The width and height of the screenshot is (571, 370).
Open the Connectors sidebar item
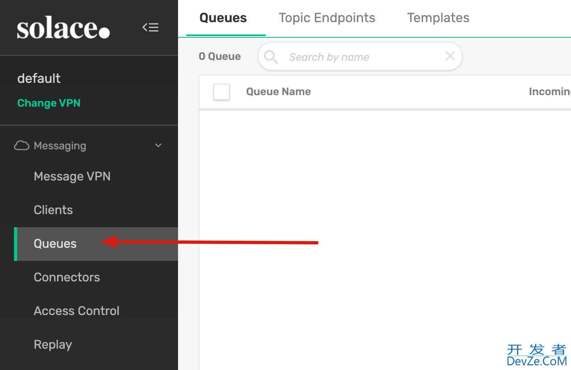(67, 277)
